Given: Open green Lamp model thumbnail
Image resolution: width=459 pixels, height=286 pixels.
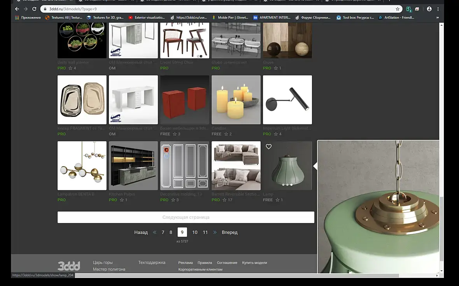Looking at the screenshot, I should (x=287, y=166).
